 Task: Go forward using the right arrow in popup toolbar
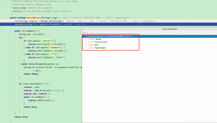(91, 33)
